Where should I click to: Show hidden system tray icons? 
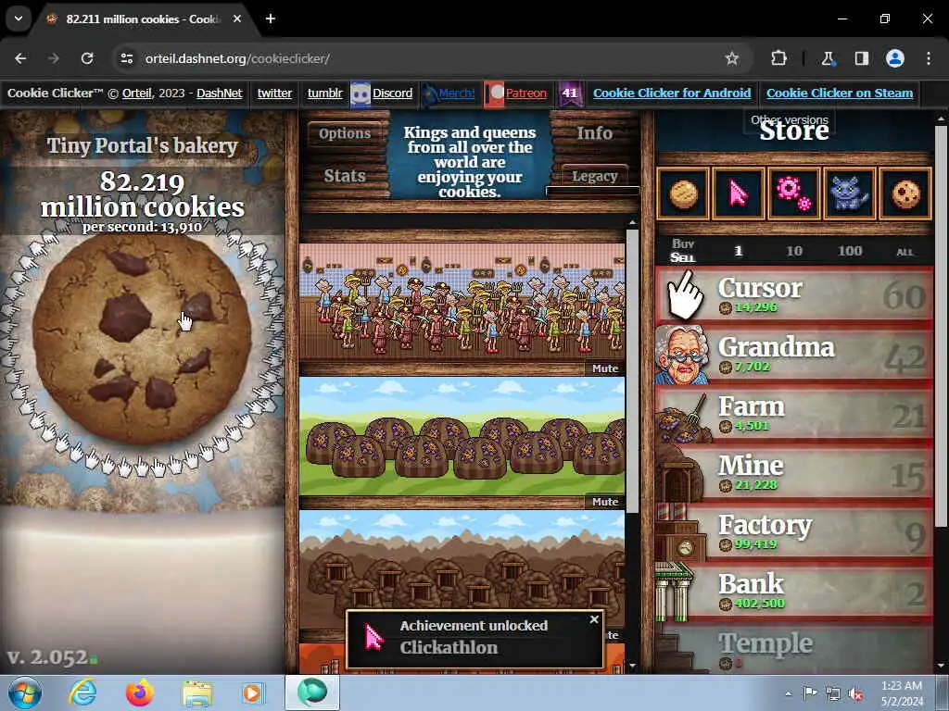(788, 693)
